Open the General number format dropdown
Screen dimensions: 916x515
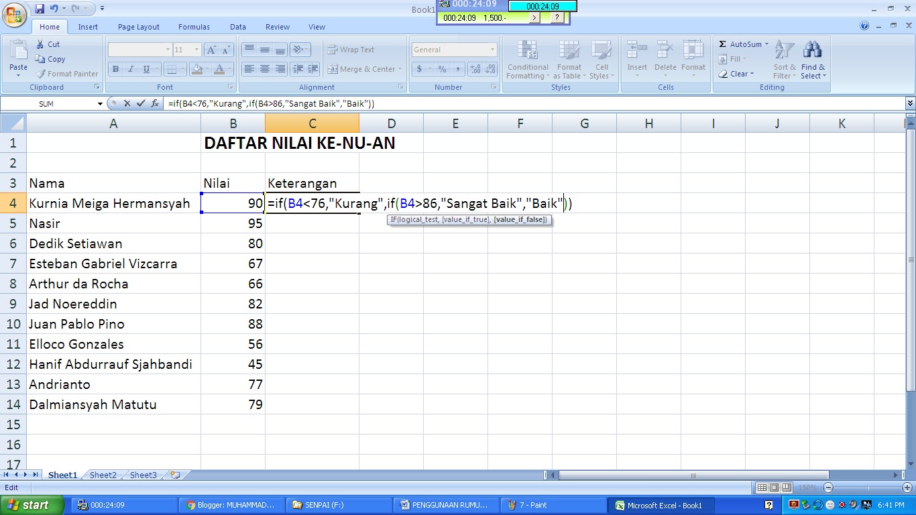coord(493,50)
